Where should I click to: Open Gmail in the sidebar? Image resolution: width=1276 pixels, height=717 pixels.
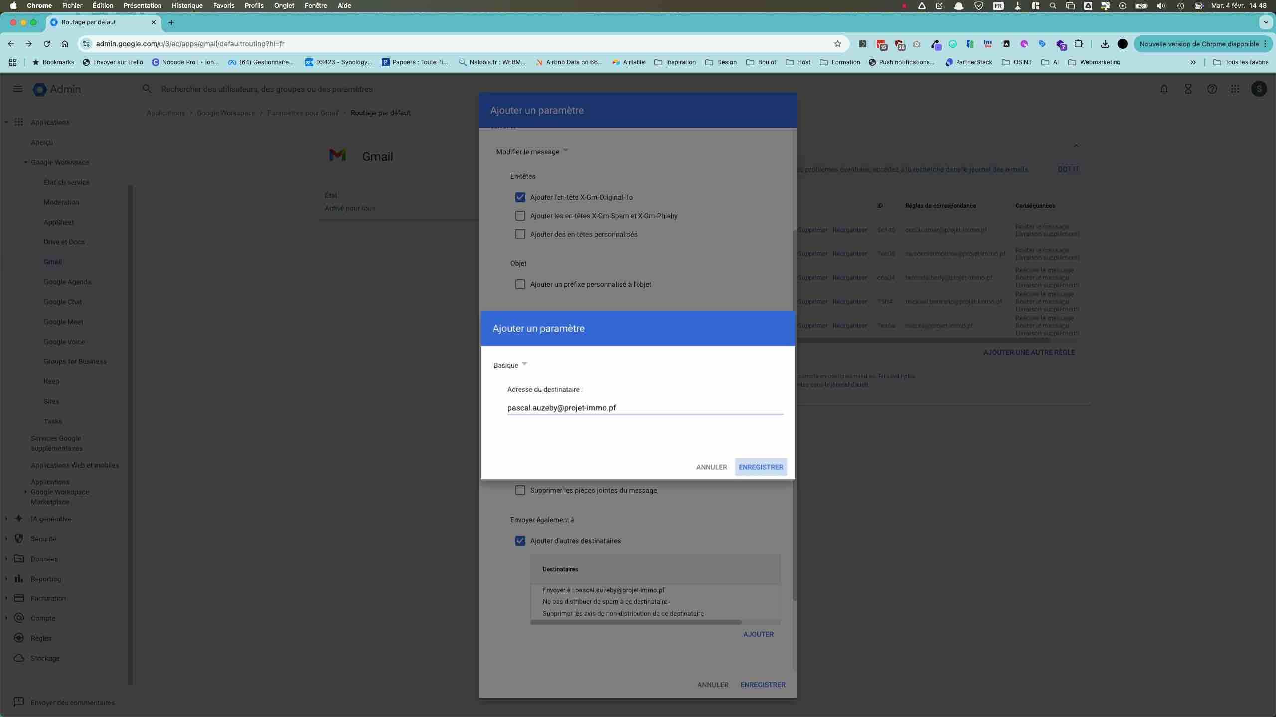(x=53, y=262)
